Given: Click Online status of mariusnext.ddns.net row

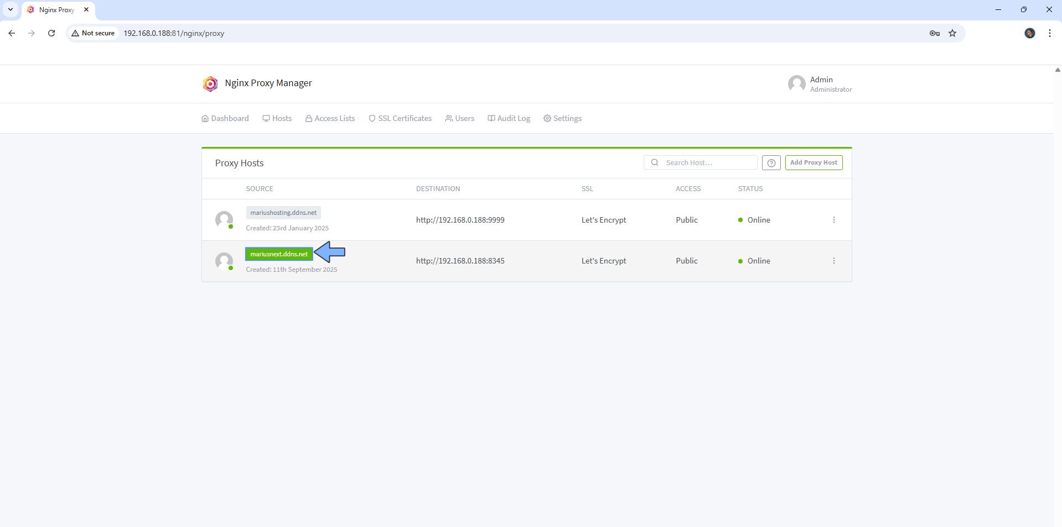Looking at the screenshot, I should tap(754, 261).
